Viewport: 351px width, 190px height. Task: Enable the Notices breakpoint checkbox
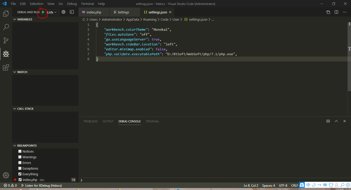[20, 151]
